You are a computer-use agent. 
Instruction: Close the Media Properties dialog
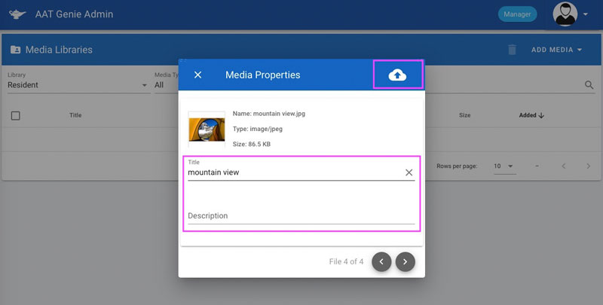(x=198, y=75)
